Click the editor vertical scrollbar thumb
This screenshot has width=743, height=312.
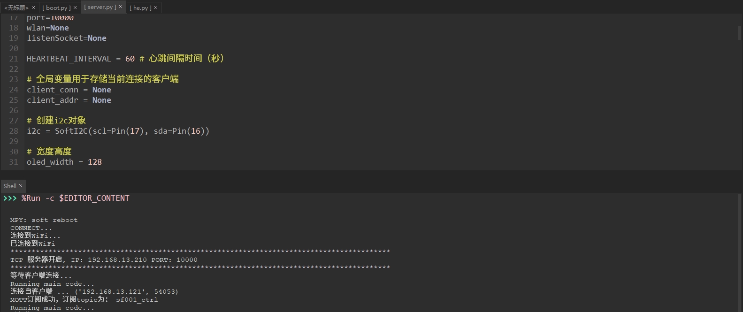pyautogui.click(x=740, y=33)
